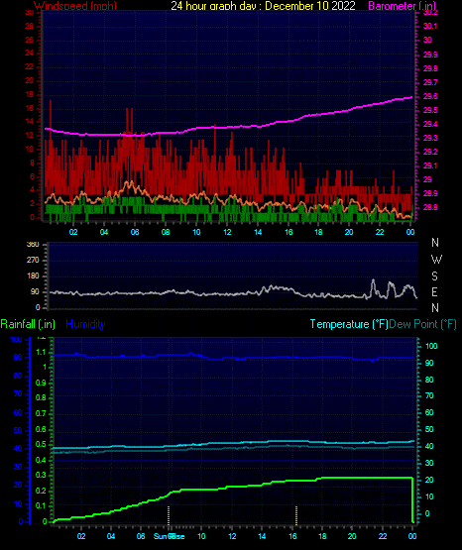Click the Dew Point (°F) legend label

423,324
